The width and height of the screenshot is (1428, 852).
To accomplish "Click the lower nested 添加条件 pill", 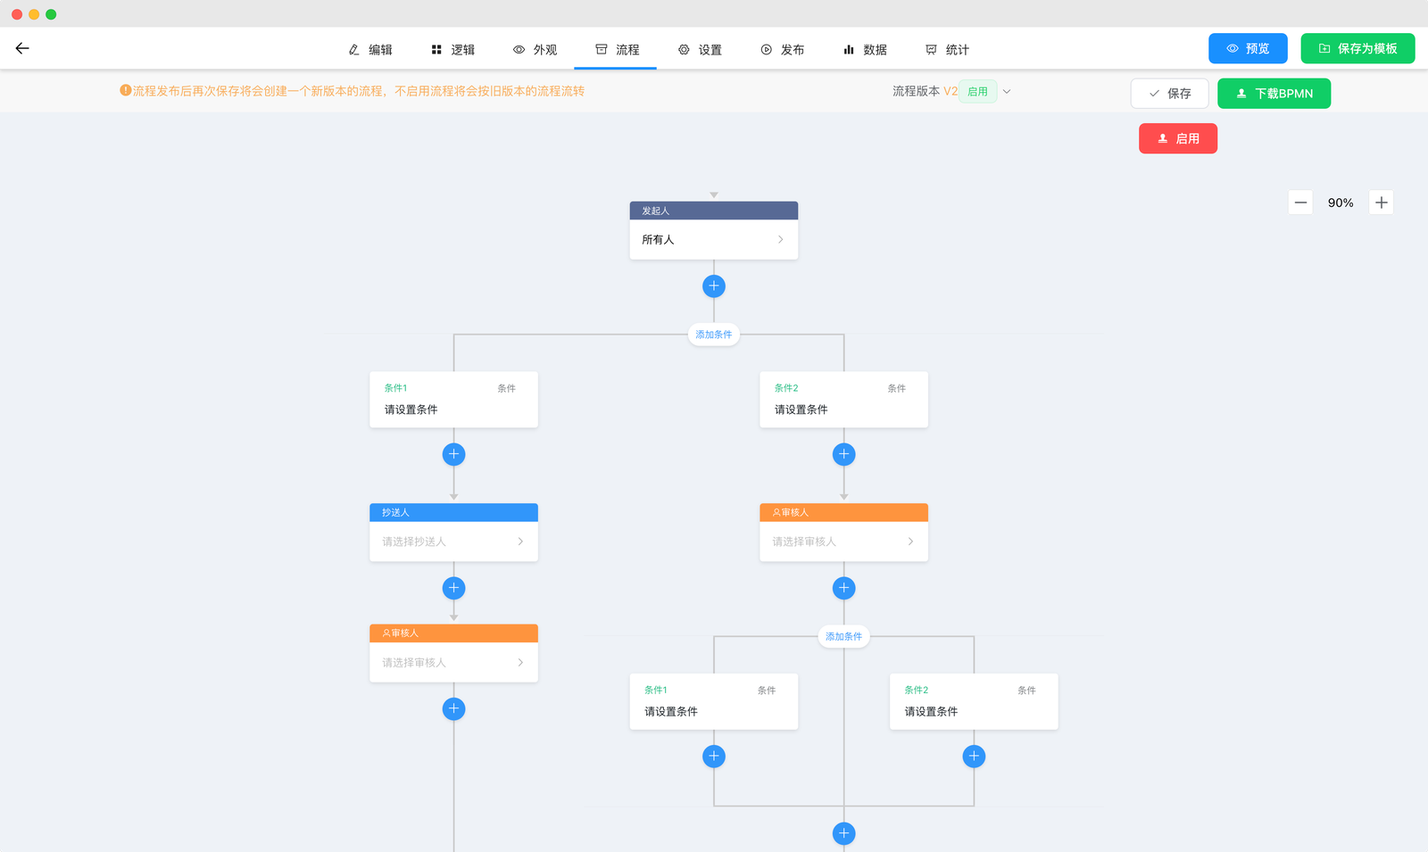I will coord(843,636).
